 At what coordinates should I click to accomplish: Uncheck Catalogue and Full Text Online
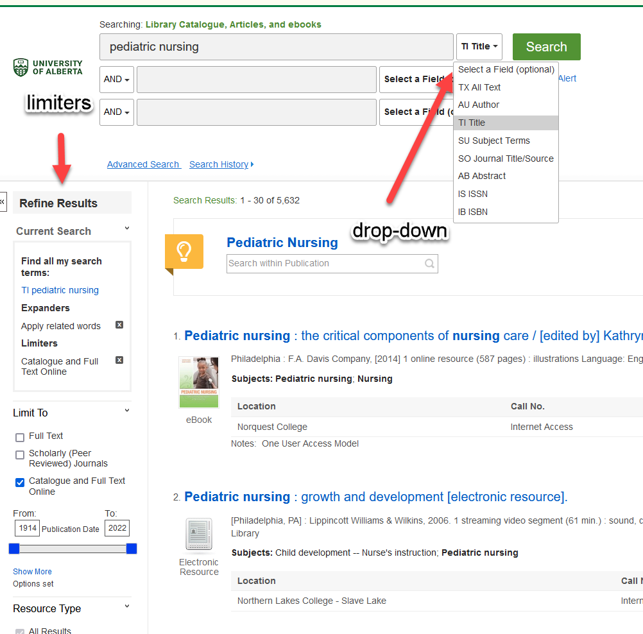(20, 483)
